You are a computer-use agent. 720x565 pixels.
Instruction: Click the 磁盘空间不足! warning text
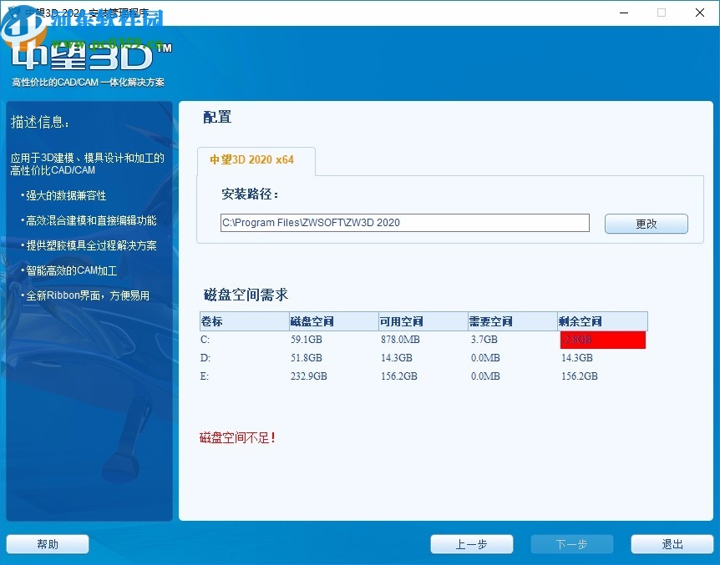238,438
